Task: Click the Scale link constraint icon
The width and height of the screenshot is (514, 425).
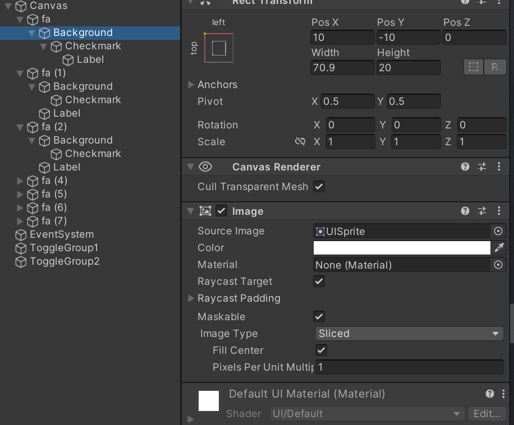Action: coord(300,142)
